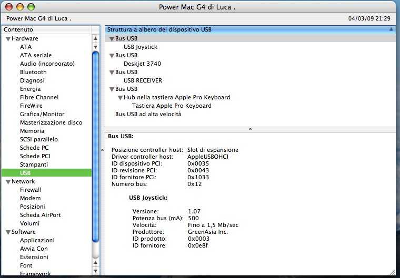Click horizontal pane splitter handle
Viewport: 400px width, 278px height.
(250, 129)
